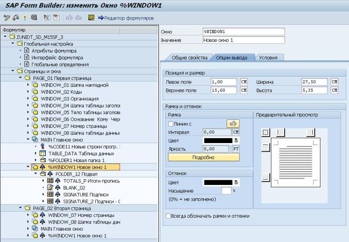Viewport: 349px width, 242px height.
Task: Click the Значение field Новое окно 1
Action: coord(243,40)
